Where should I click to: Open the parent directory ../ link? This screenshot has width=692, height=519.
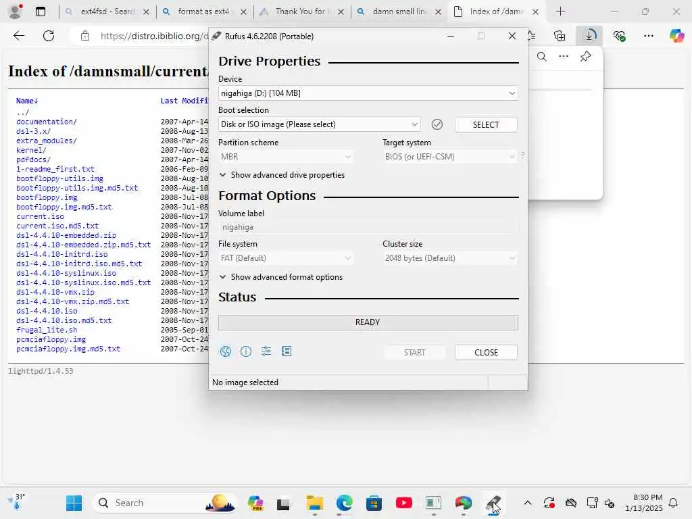[x=22, y=112]
